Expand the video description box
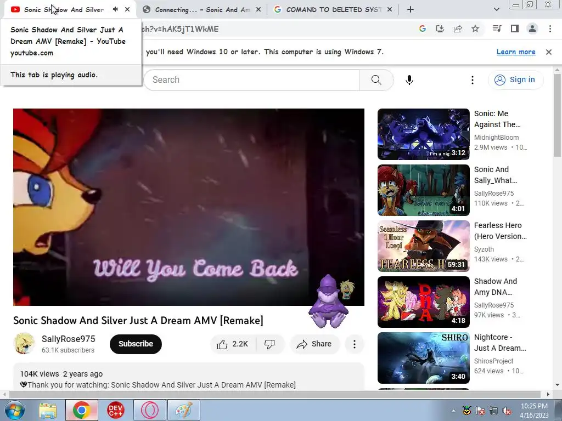The height and width of the screenshot is (421, 562). click(189, 377)
